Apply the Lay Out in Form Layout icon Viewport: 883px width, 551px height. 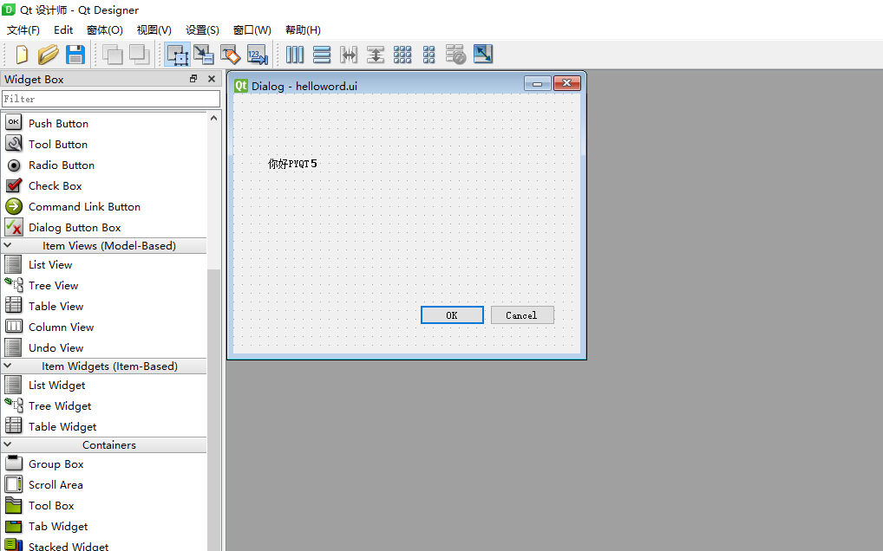click(x=428, y=55)
